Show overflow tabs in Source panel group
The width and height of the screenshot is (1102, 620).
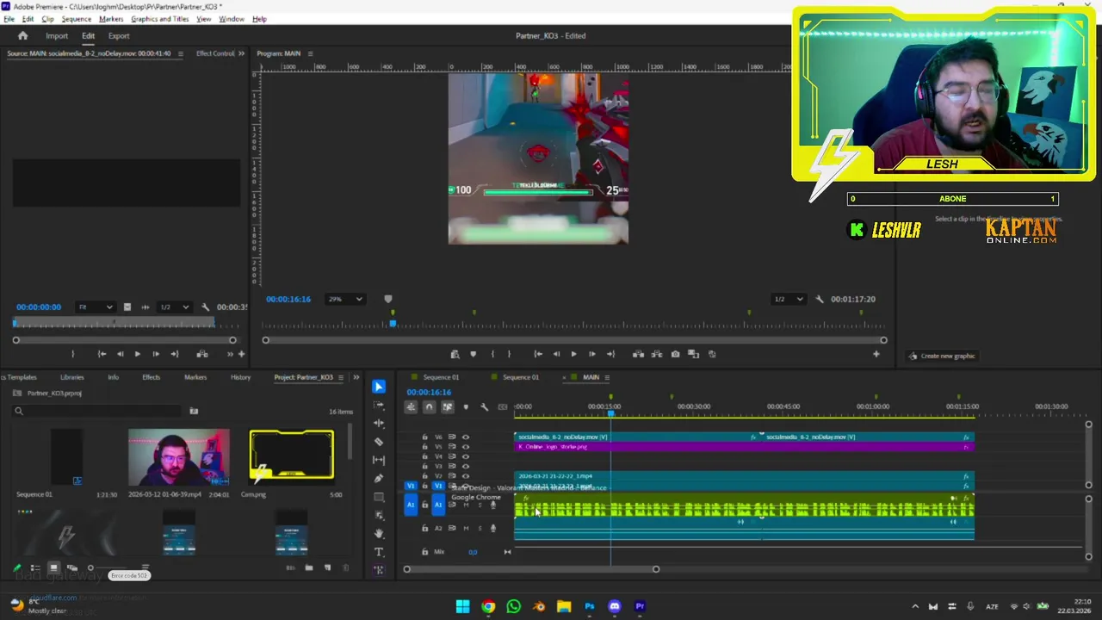click(241, 53)
